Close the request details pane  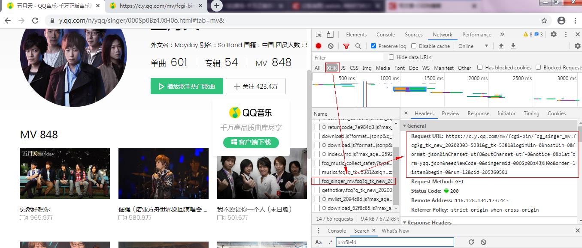[406, 114]
